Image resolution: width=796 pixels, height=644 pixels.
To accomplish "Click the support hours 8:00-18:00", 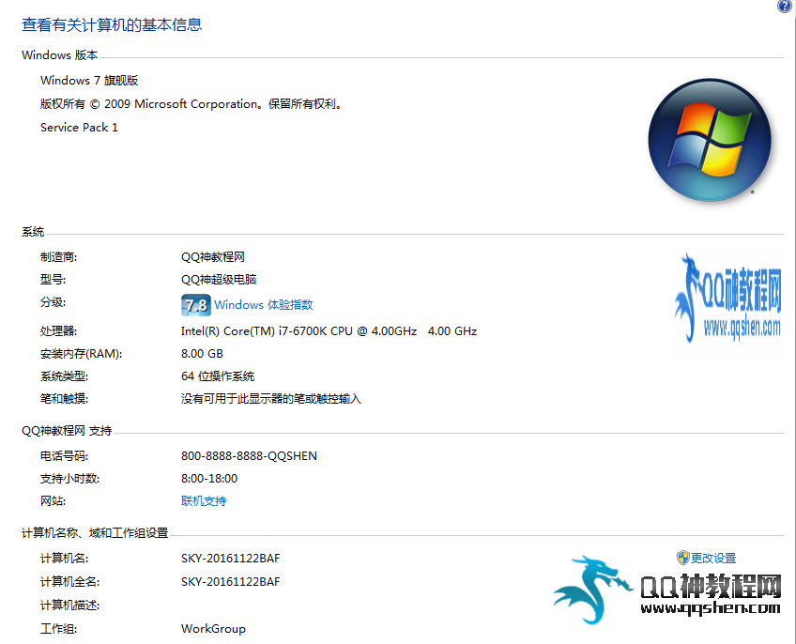I will click(x=209, y=479).
